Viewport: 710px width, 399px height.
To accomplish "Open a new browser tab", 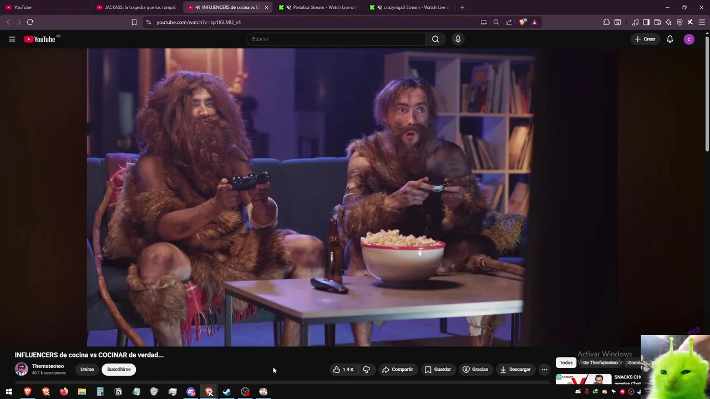I will [x=462, y=7].
